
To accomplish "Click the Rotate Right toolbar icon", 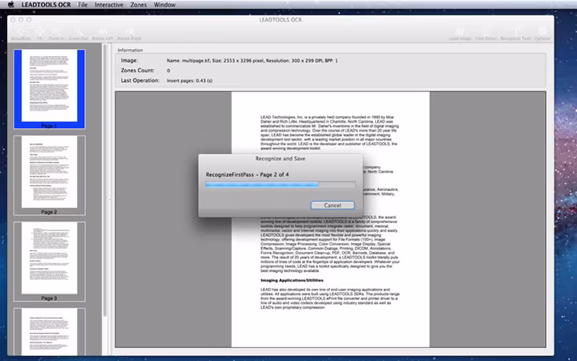I will pos(129,34).
